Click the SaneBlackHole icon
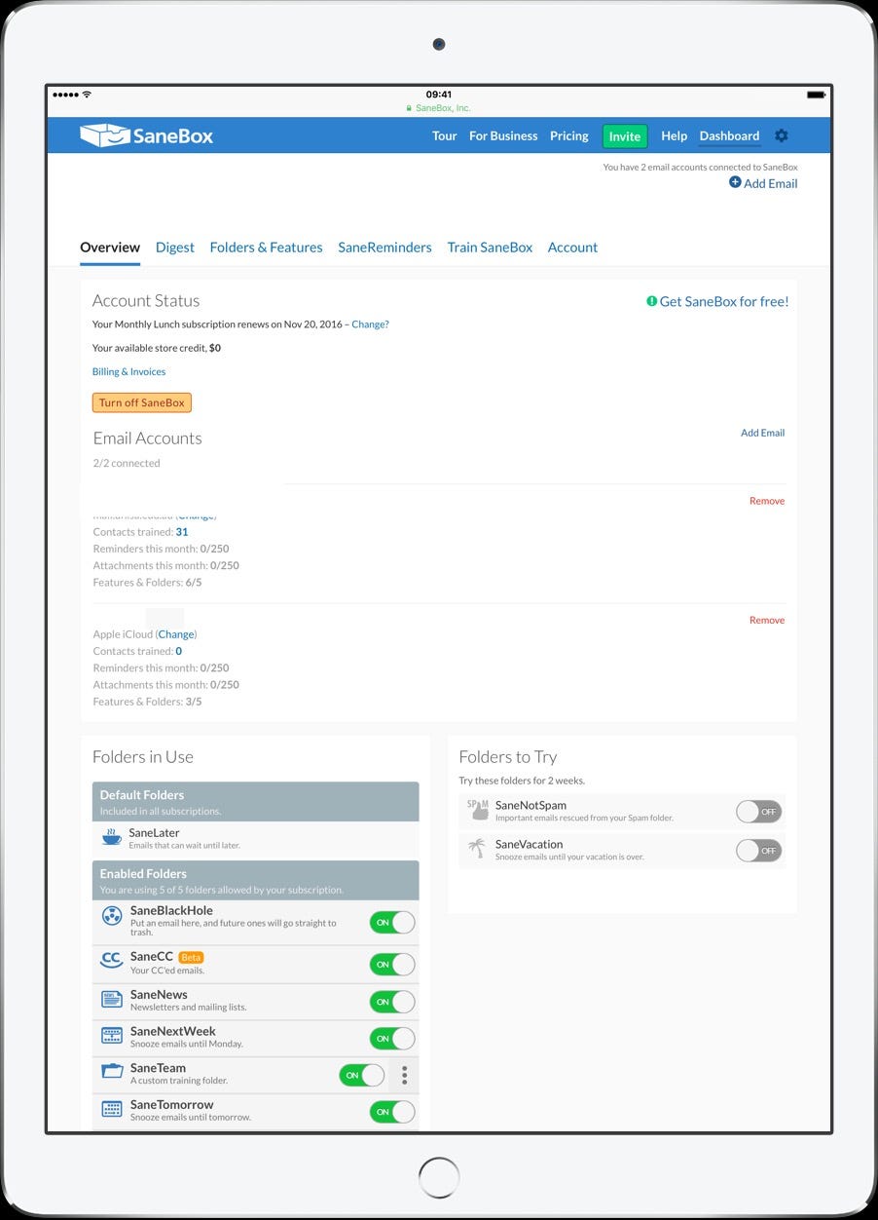 pos(112,916)
